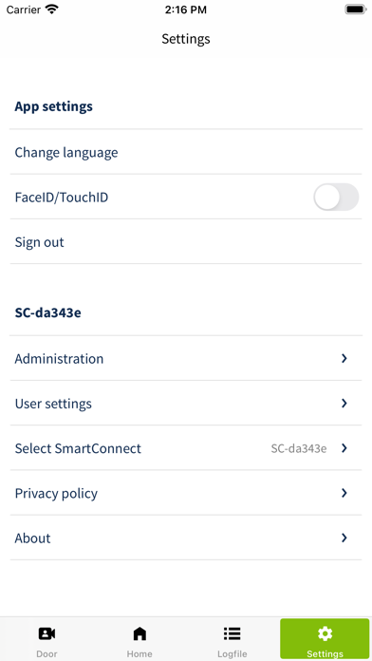
Task: Tap the Home house icon
Action: pos(139,633)
